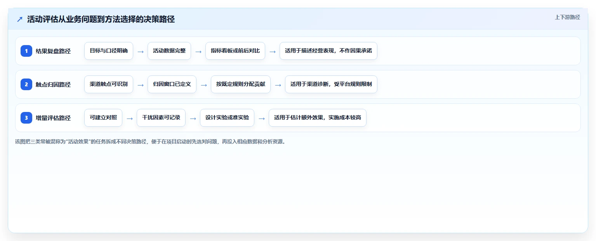Click the 按既定规则分配贡献 step box
Image resolution: width=596 pixels, height=241 pixels.
[x=241, y=84]
